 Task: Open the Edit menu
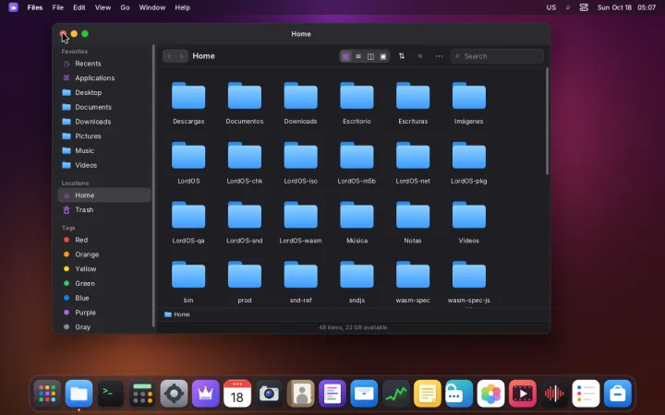(79, 7)
